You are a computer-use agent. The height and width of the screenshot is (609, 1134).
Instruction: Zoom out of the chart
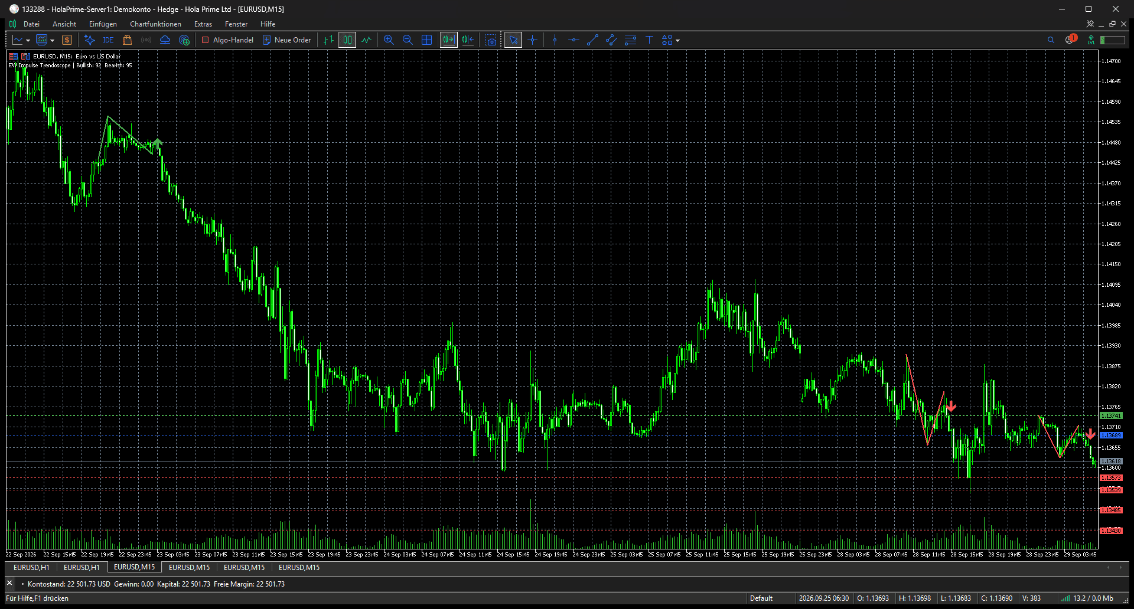[408, 40]
